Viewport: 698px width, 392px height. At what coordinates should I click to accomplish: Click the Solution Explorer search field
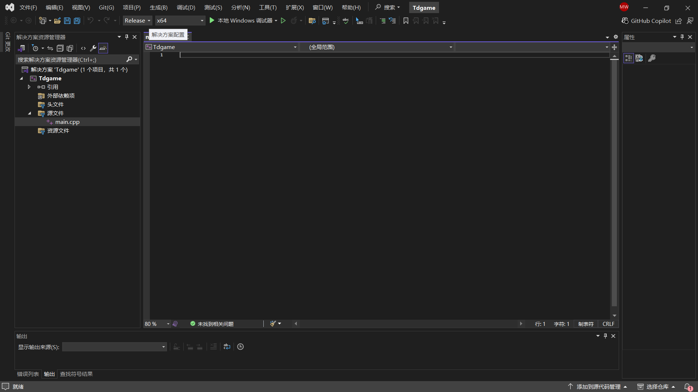[x=71, y=60]
